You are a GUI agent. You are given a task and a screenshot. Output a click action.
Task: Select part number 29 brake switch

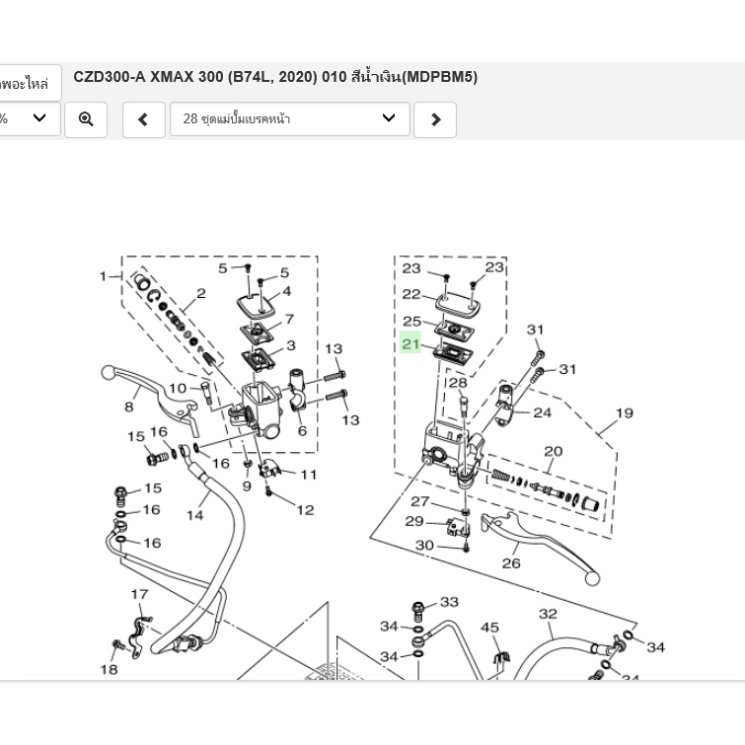click(x=414, y=521)
